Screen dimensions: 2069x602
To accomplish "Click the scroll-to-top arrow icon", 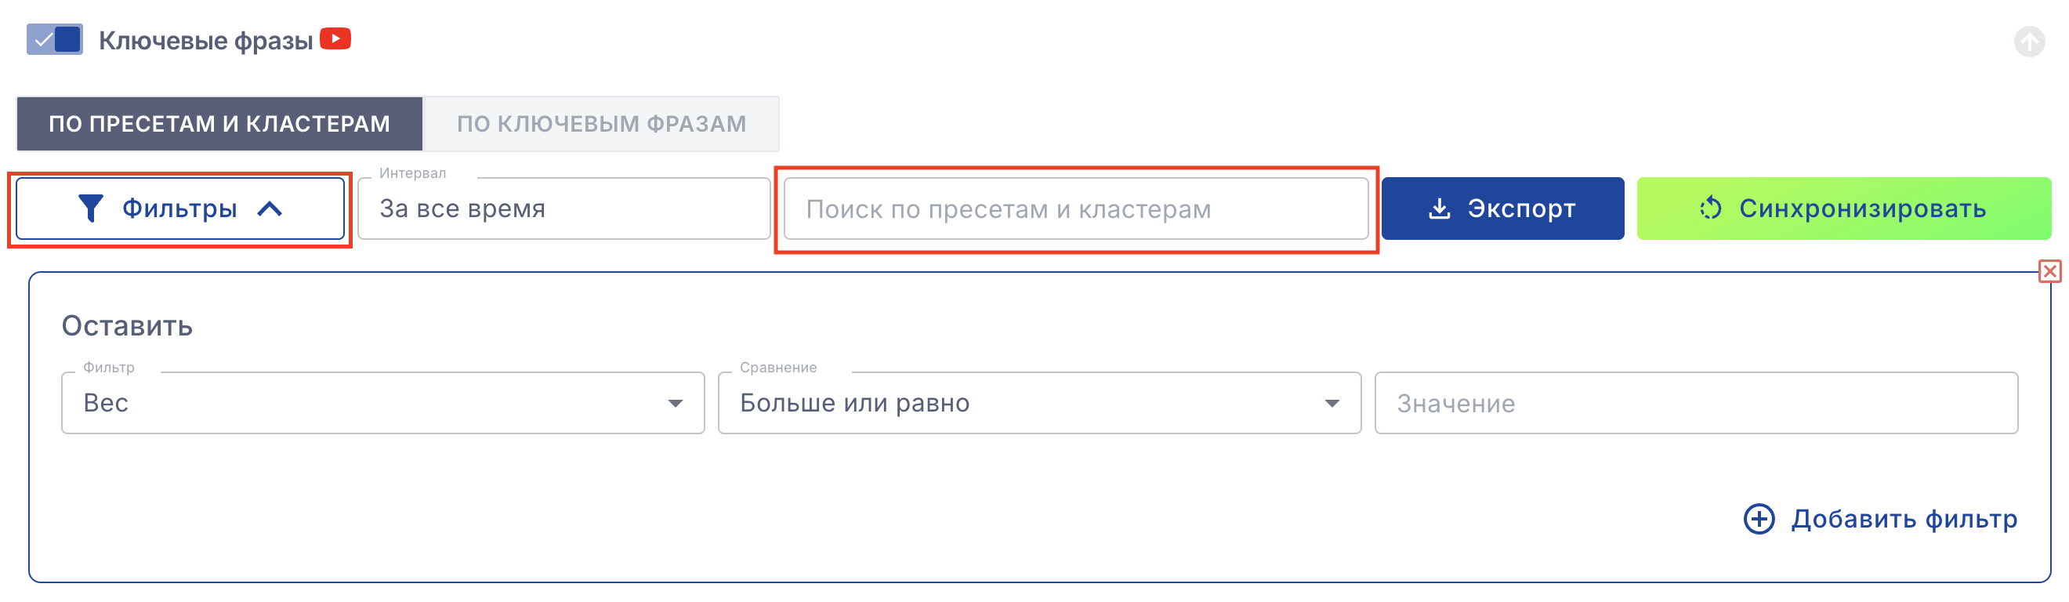I will pyautogui.click(x=2029, y=41).
